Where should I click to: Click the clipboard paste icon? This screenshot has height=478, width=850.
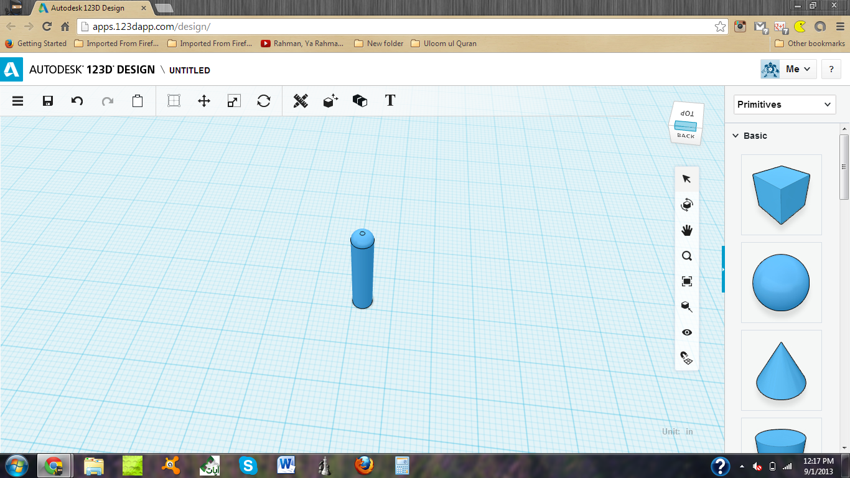point(138,101)
